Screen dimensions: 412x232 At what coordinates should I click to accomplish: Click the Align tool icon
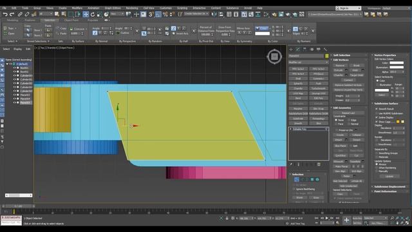point(221,14)
